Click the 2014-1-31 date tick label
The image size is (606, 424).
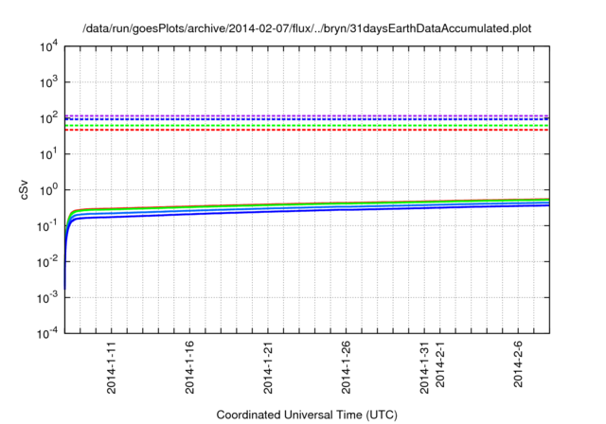tap(424, 367)
